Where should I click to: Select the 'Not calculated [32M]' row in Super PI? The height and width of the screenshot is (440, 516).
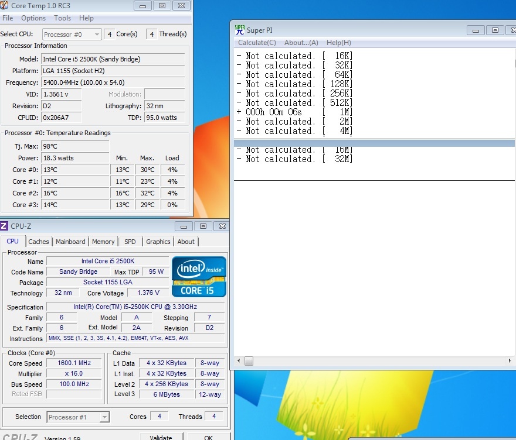click(x=294, y=159)
